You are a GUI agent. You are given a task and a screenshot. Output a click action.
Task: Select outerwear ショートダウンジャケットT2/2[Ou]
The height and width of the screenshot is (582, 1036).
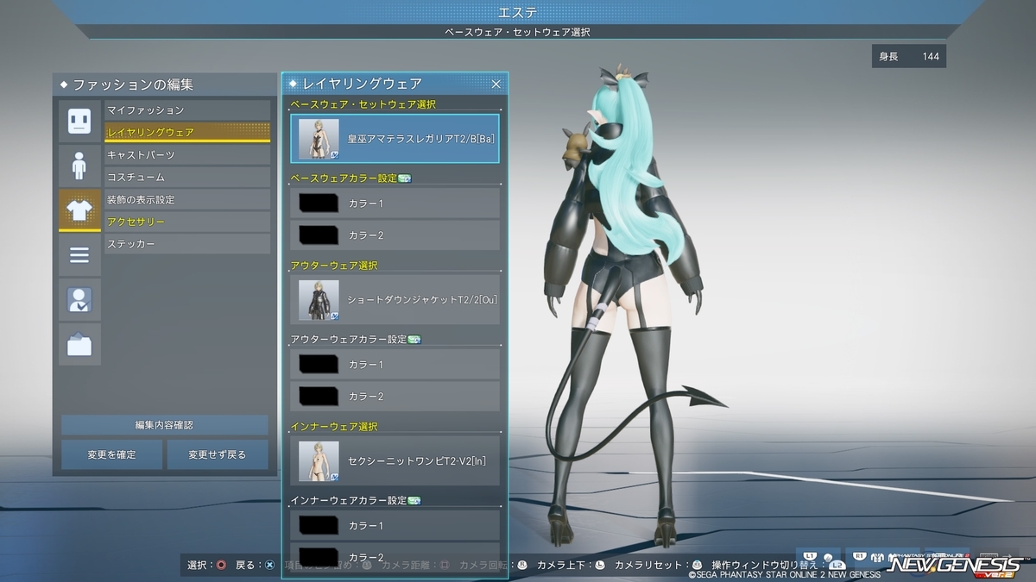pos(395,300)
